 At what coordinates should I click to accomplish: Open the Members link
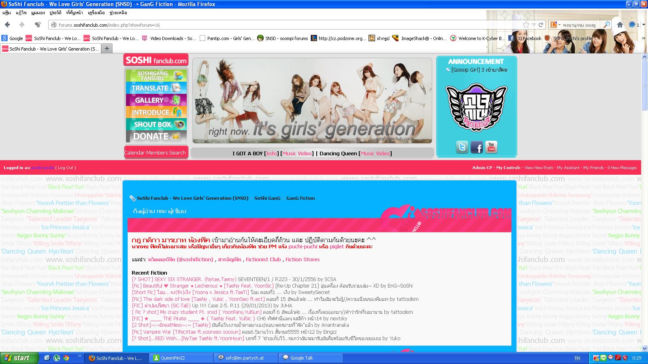point(157,153)
